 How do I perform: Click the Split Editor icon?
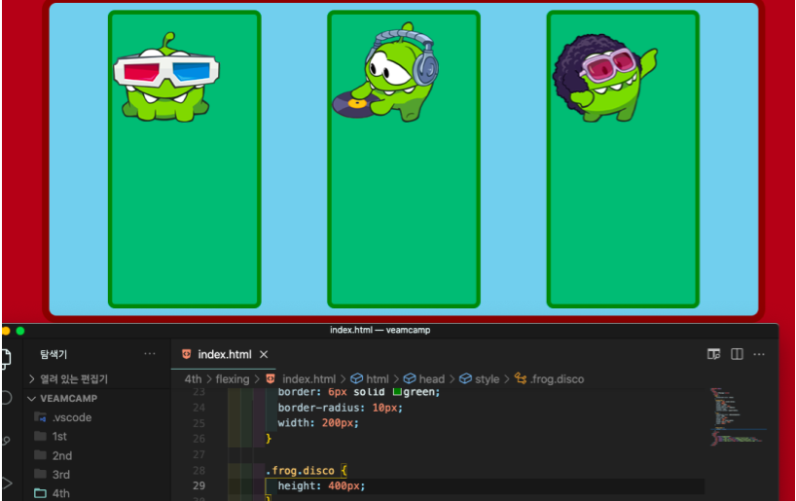(737, 354)
